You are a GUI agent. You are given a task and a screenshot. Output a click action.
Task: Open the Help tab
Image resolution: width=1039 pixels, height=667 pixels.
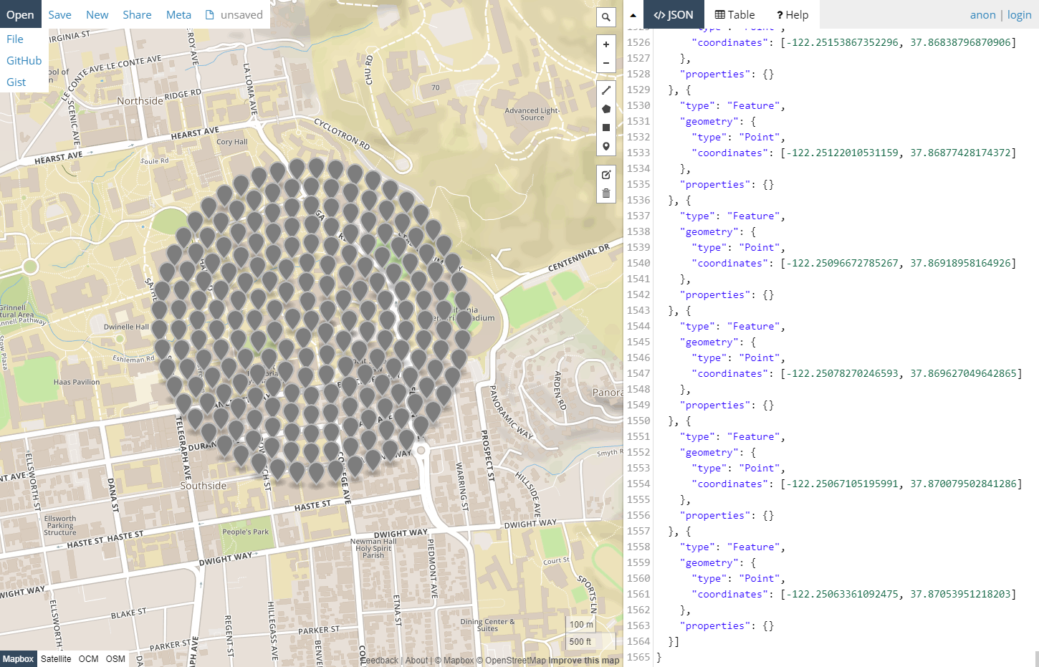coord(792,14)
